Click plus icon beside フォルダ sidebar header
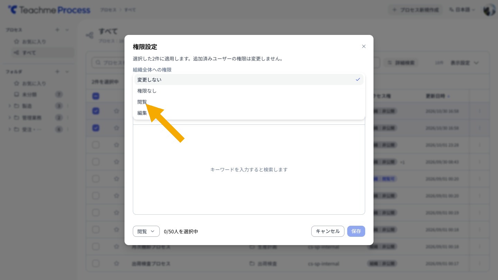 57,72
